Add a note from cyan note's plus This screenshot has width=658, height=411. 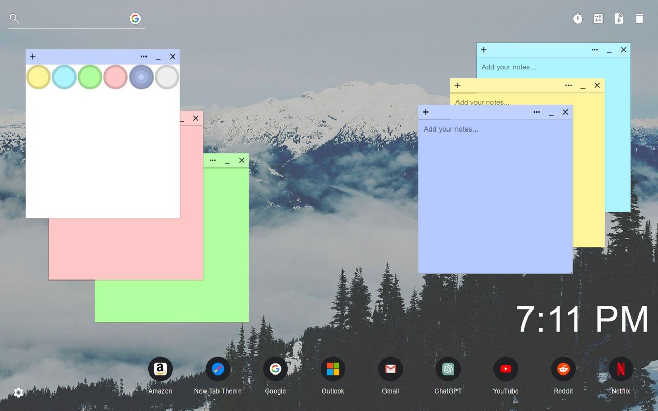pyautogui.click(x=484, y=50)
